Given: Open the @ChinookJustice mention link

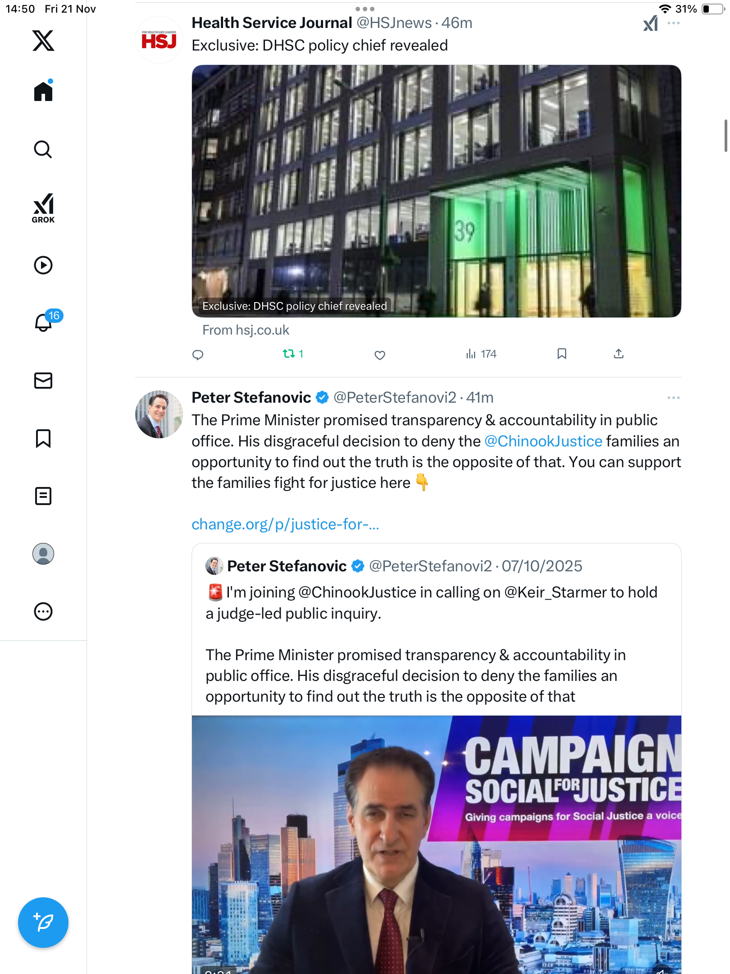Looking at the screenshot, I should tap(543, 441).
